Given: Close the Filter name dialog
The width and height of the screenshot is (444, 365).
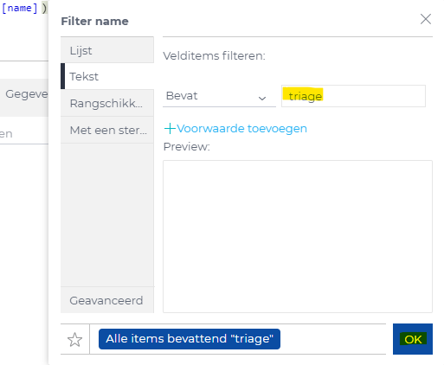Looking at the screenshot, I should click(x=426, y=19).
